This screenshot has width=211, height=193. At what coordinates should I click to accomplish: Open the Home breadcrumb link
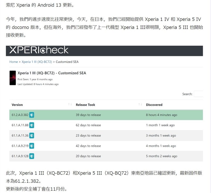pyautogui.click(x=13, y=62)
